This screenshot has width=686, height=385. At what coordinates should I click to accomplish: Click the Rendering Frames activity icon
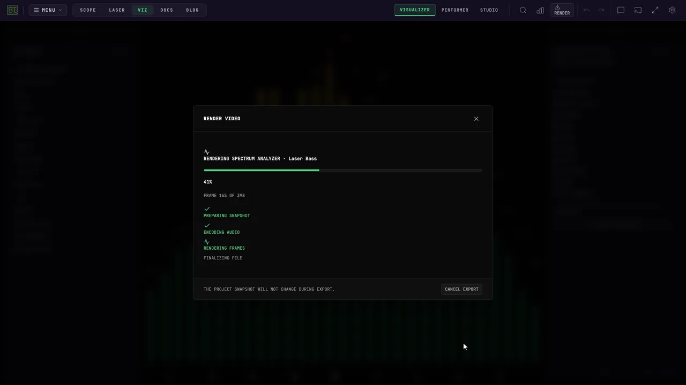pyautogui.click(x=207, y=242)
